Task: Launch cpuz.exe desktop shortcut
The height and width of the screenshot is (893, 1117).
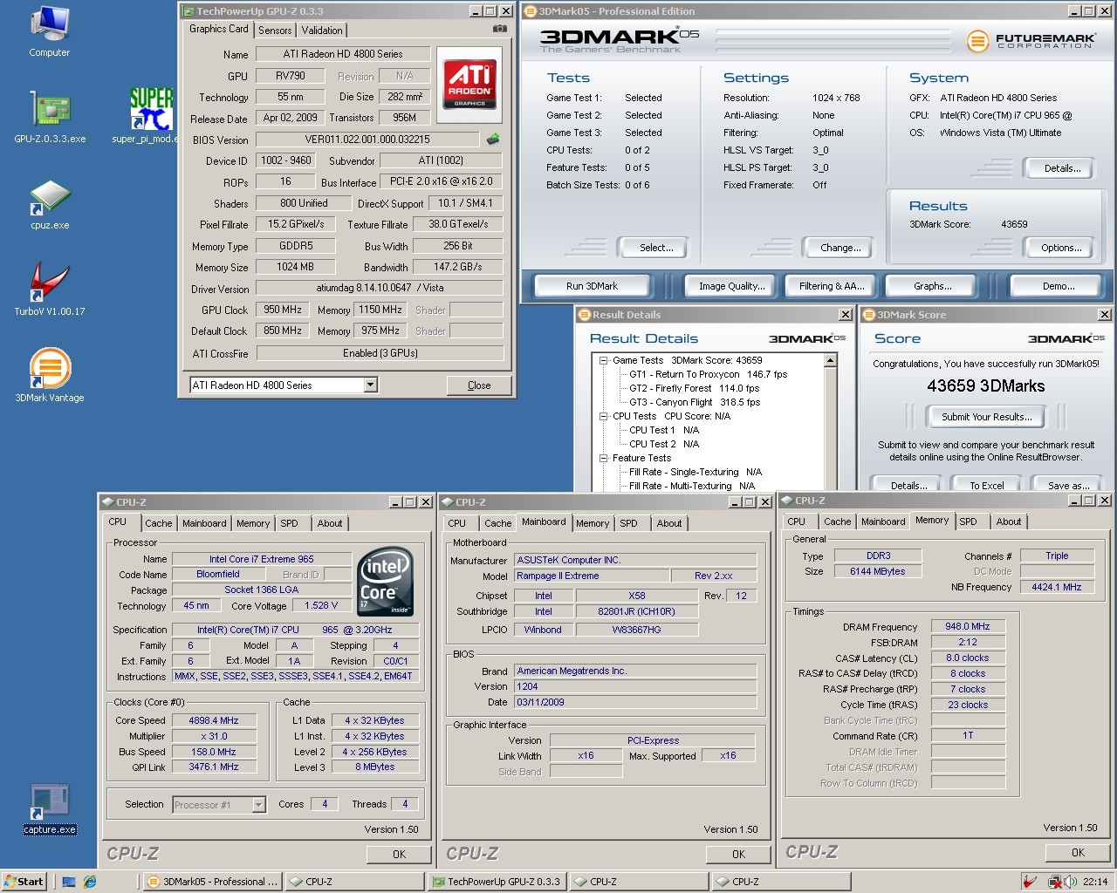Action: 50,205
